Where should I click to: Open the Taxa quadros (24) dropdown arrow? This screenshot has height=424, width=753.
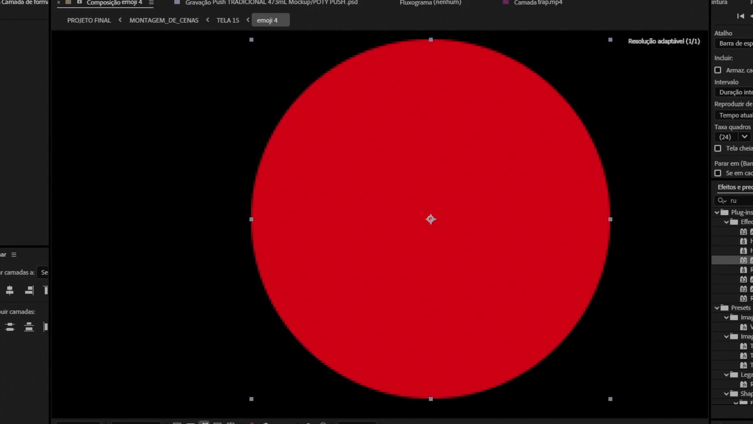[x=744, y=137]
